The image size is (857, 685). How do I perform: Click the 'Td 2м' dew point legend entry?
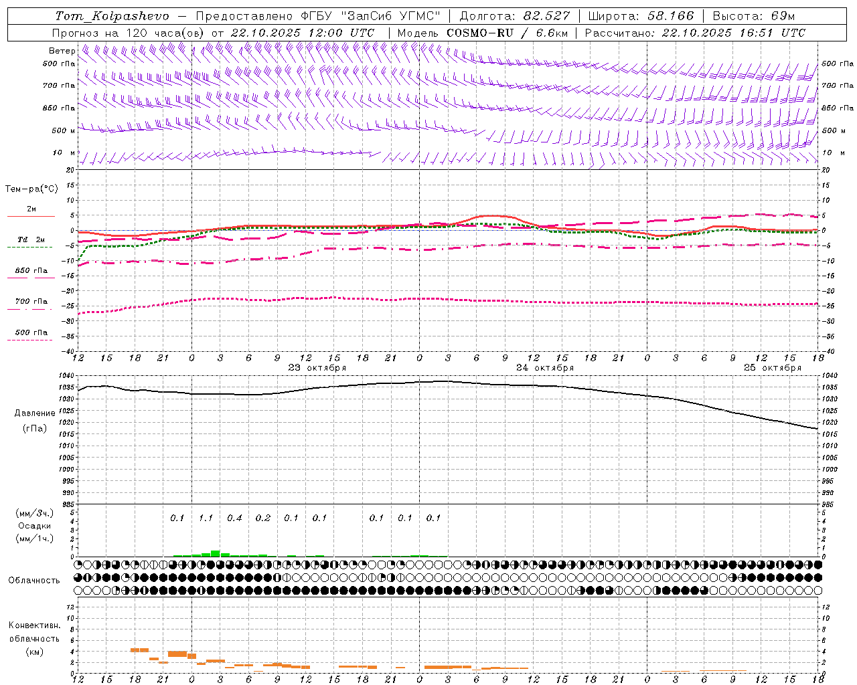pos(31,239)
